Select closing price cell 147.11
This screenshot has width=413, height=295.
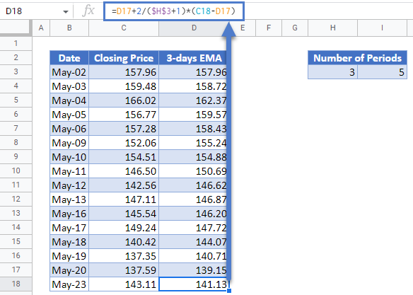coord(124,199)
